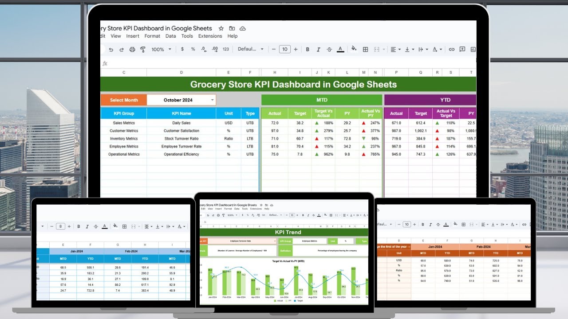
Task: Increase decimal places on main toolbar
Action: pyautogui.click(x=215, y=49)
